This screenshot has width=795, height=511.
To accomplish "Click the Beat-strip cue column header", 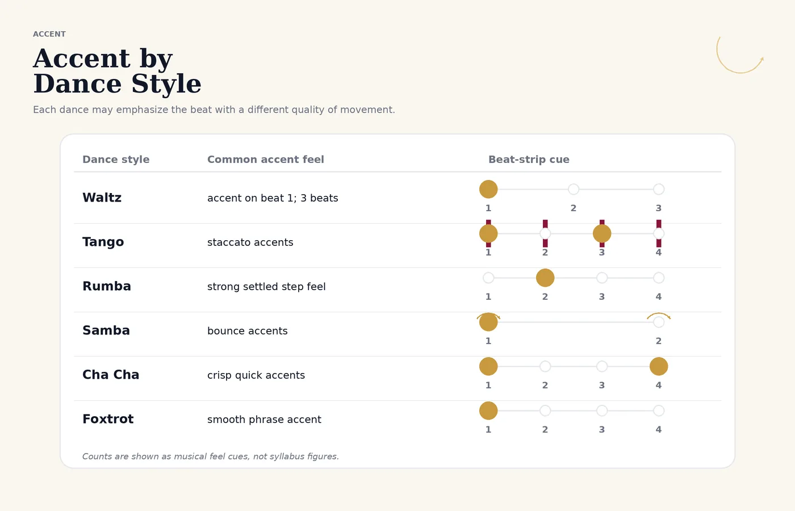I will point(529,160).
